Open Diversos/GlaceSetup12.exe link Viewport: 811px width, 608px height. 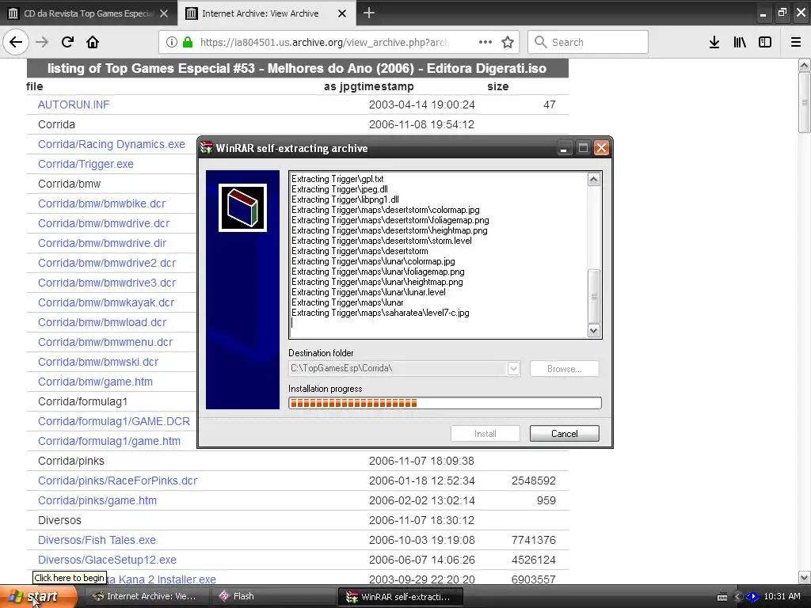pyautogui.click(x=107, y=560)
